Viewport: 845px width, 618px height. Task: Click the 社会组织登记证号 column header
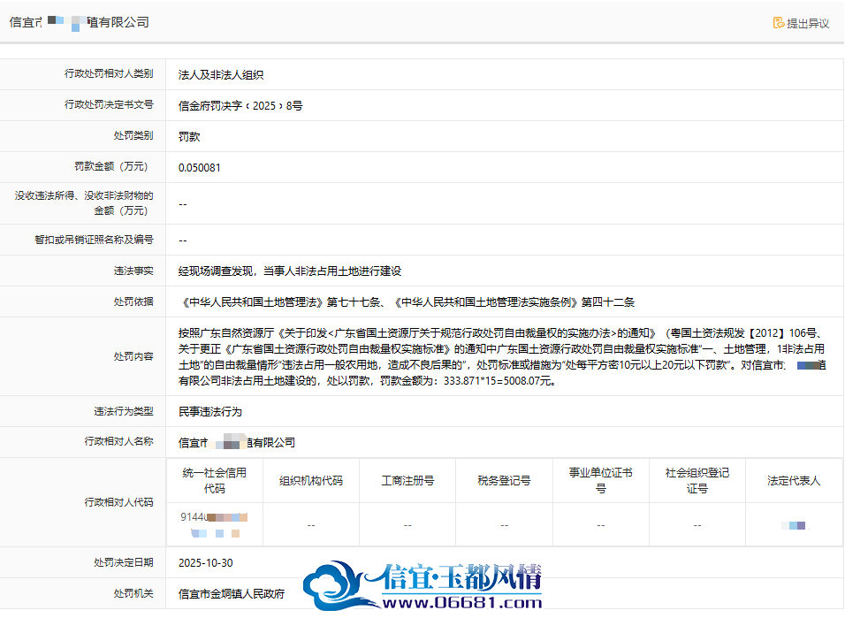pyautogui.click(x=697, y=480)
